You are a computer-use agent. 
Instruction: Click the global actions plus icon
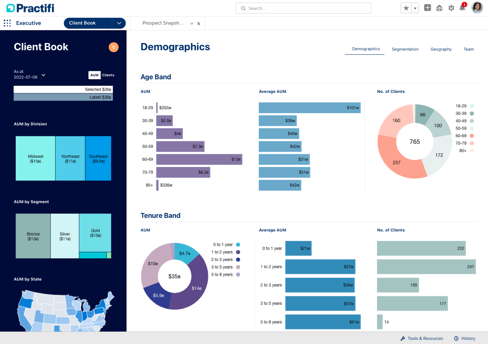click(428, 8)
